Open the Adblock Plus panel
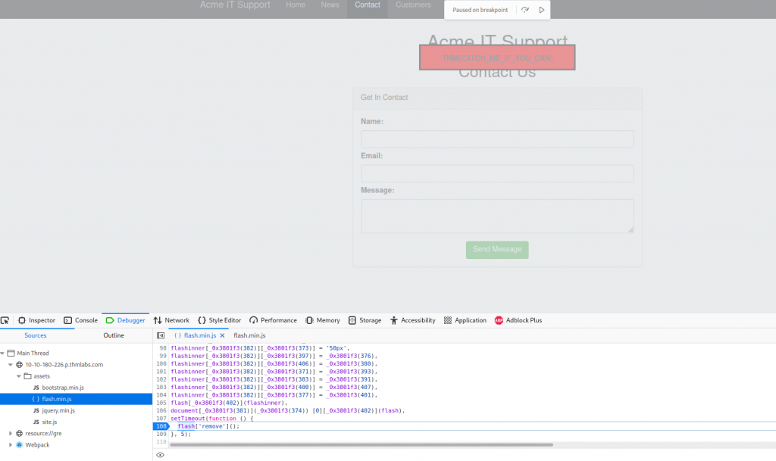The width and height of the screenshot is (776, 461). click(x=518, y=320)
